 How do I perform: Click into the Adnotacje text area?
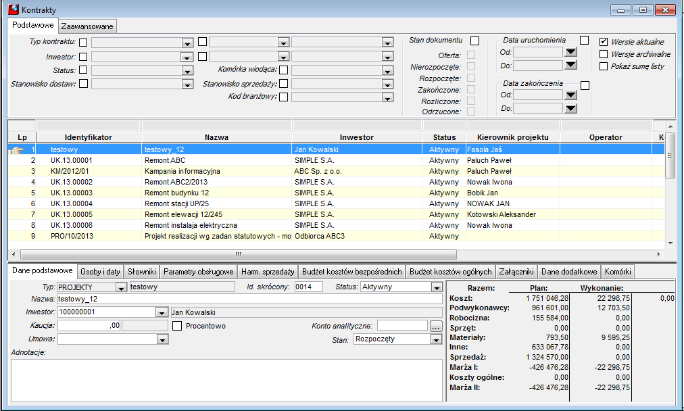coord(226,380)
